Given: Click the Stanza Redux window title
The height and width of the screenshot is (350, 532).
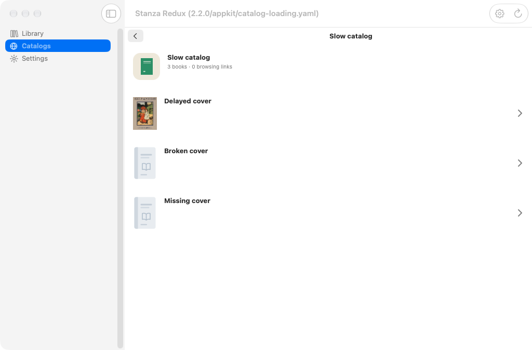Looking at the screenshot, I should [227, 14].
